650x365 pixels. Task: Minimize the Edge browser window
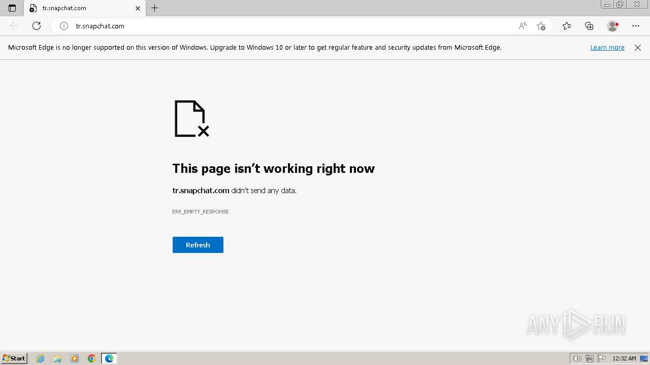607,5
